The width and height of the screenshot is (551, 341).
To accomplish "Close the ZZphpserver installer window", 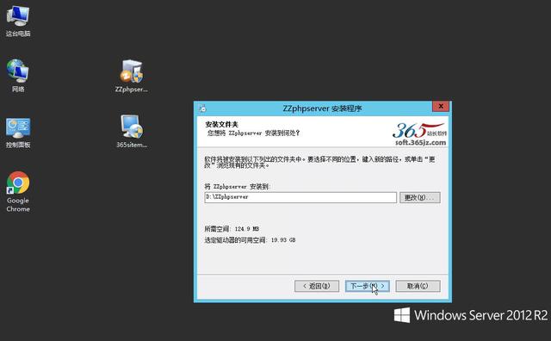I will click(441, 106).
